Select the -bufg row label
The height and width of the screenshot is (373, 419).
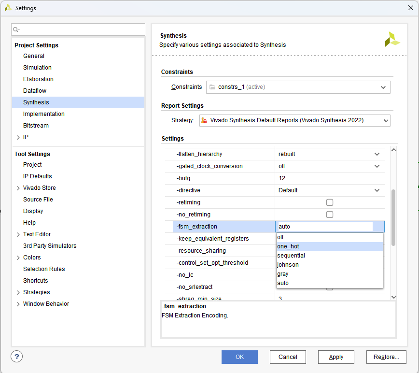[x=183, y=178]
